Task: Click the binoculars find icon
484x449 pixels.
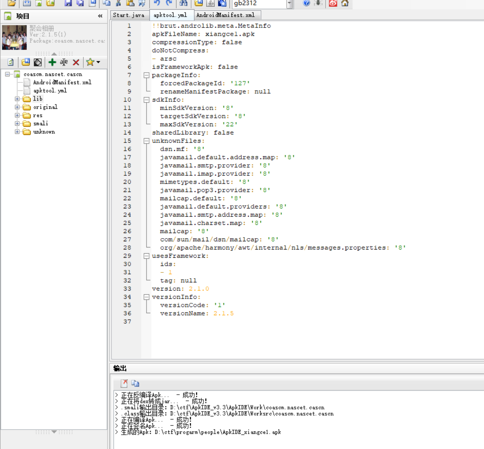Action: pyautogui.click(x=184, y=3)
